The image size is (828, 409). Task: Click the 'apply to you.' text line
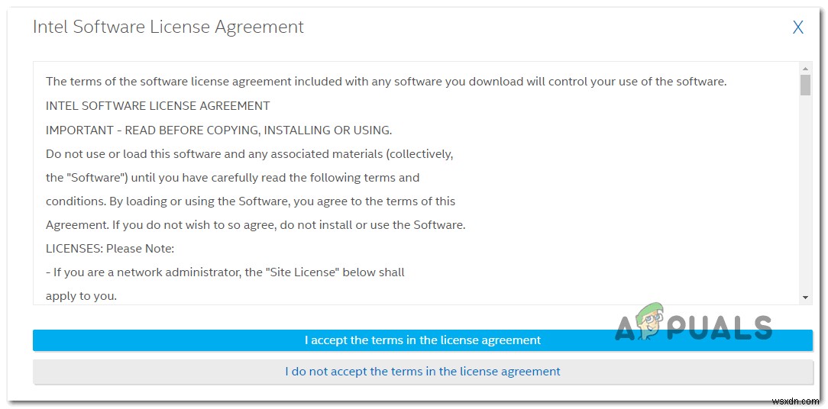coord(81,295)
